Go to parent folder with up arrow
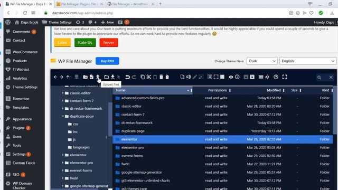The width and height of the screenshot is (338, 190). [x=68, y=77]
